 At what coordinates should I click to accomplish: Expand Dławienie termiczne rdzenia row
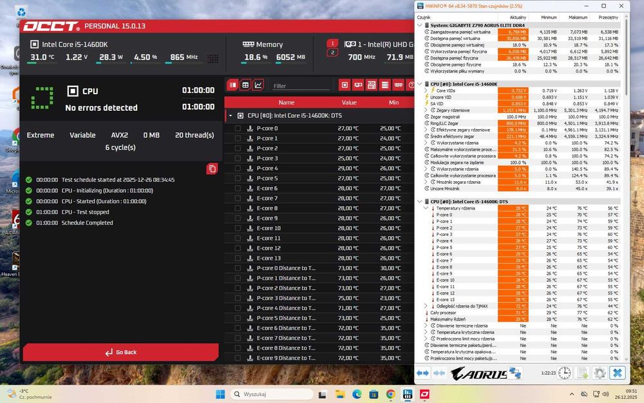[x=426, y=326]
